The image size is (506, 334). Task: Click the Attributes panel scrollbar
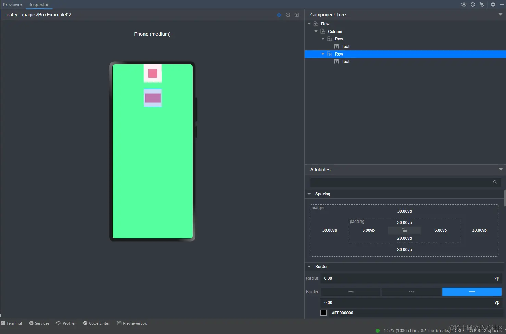pos(505,198)
